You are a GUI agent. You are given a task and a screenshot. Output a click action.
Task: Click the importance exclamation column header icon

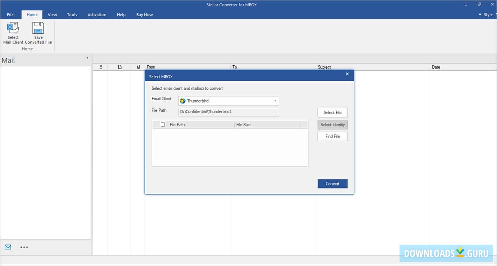[101, 67]
